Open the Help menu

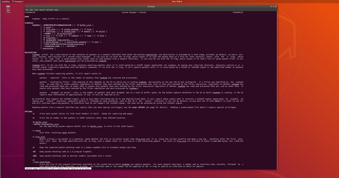(56, 10)
